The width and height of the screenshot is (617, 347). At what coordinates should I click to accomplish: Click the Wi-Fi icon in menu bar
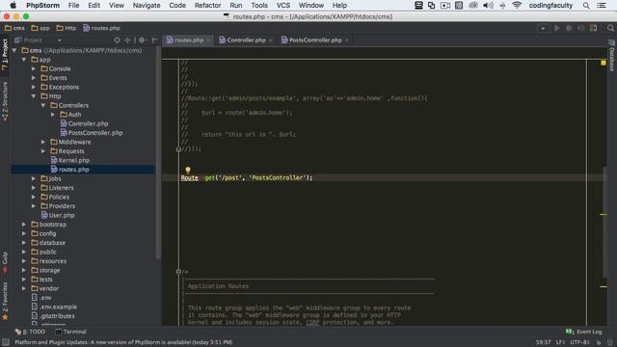(517, 6)
